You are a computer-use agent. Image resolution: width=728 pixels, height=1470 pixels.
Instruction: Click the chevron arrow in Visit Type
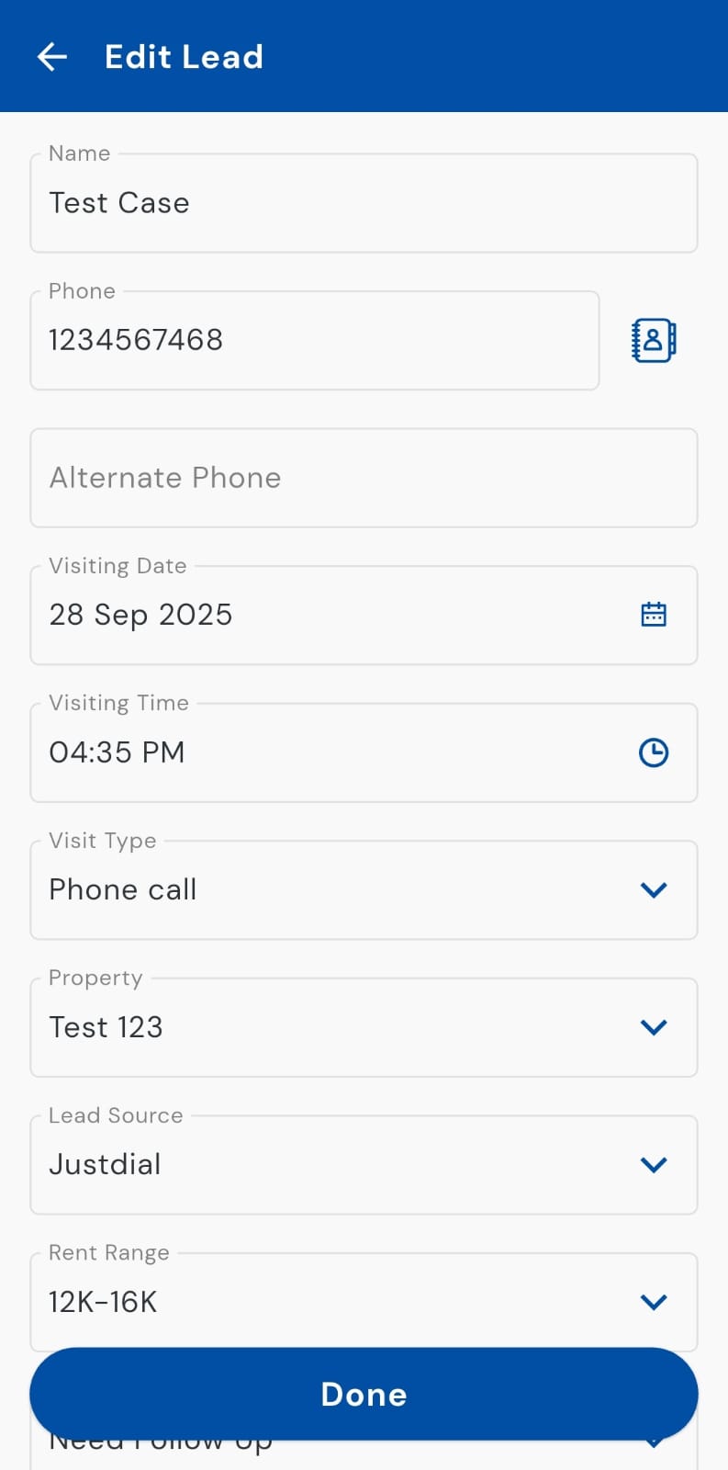point(654,889)
